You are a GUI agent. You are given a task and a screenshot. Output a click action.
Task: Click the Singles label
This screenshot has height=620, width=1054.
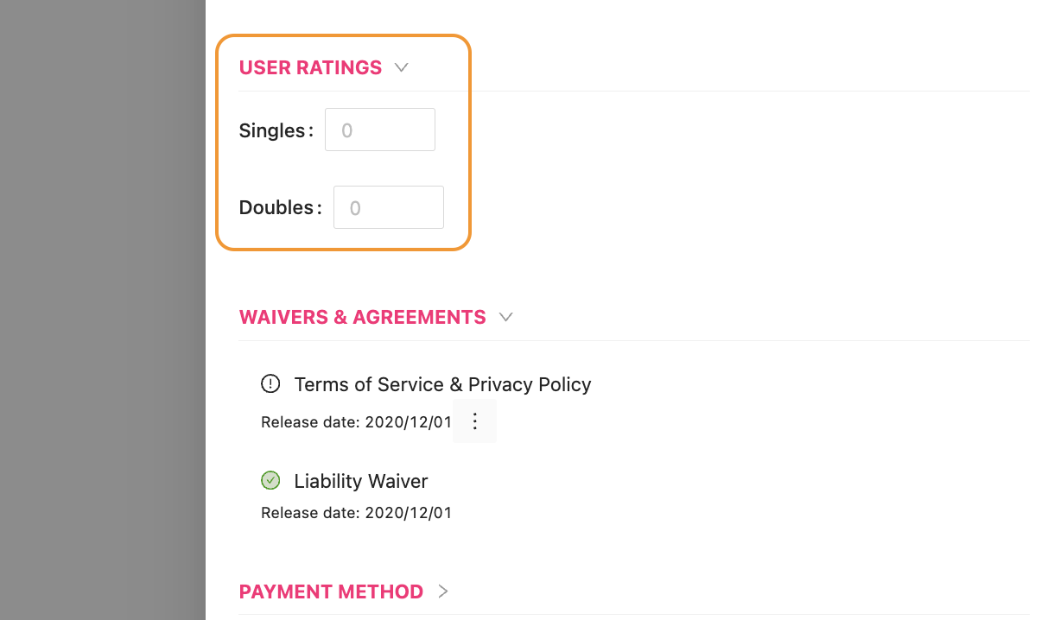pos(272,131)
